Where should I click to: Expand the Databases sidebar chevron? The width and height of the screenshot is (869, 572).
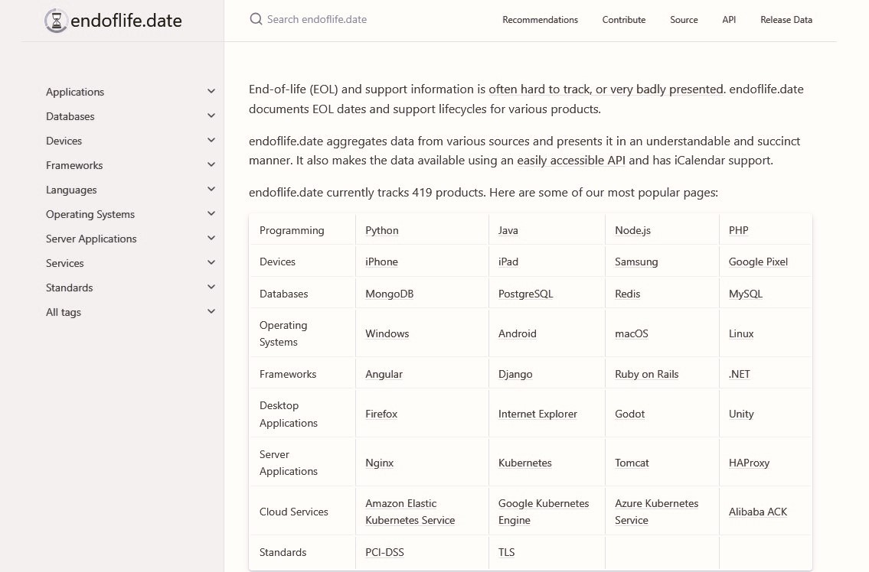click(211, 116)
